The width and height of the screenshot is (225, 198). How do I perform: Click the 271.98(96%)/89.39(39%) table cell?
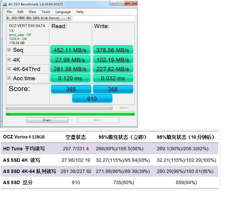[x=123, y=171]
